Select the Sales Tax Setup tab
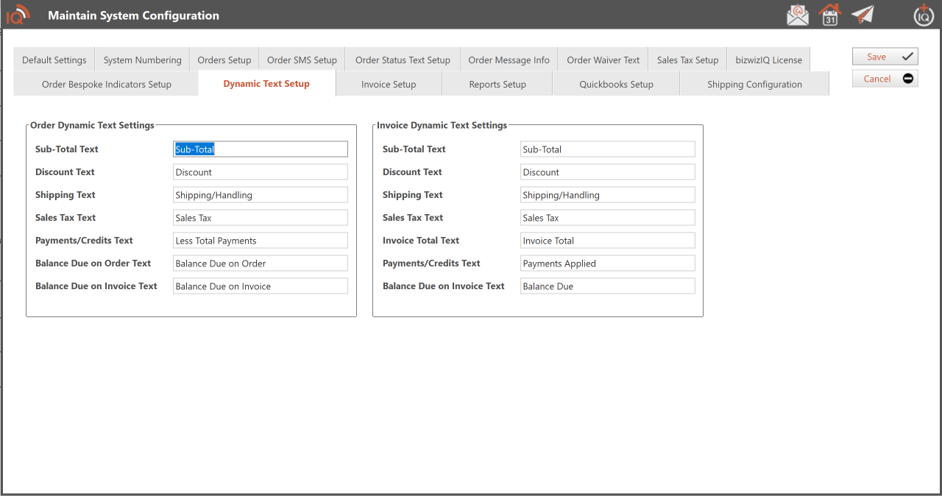This screenshot has height=496, width=942. coord(687,60)
